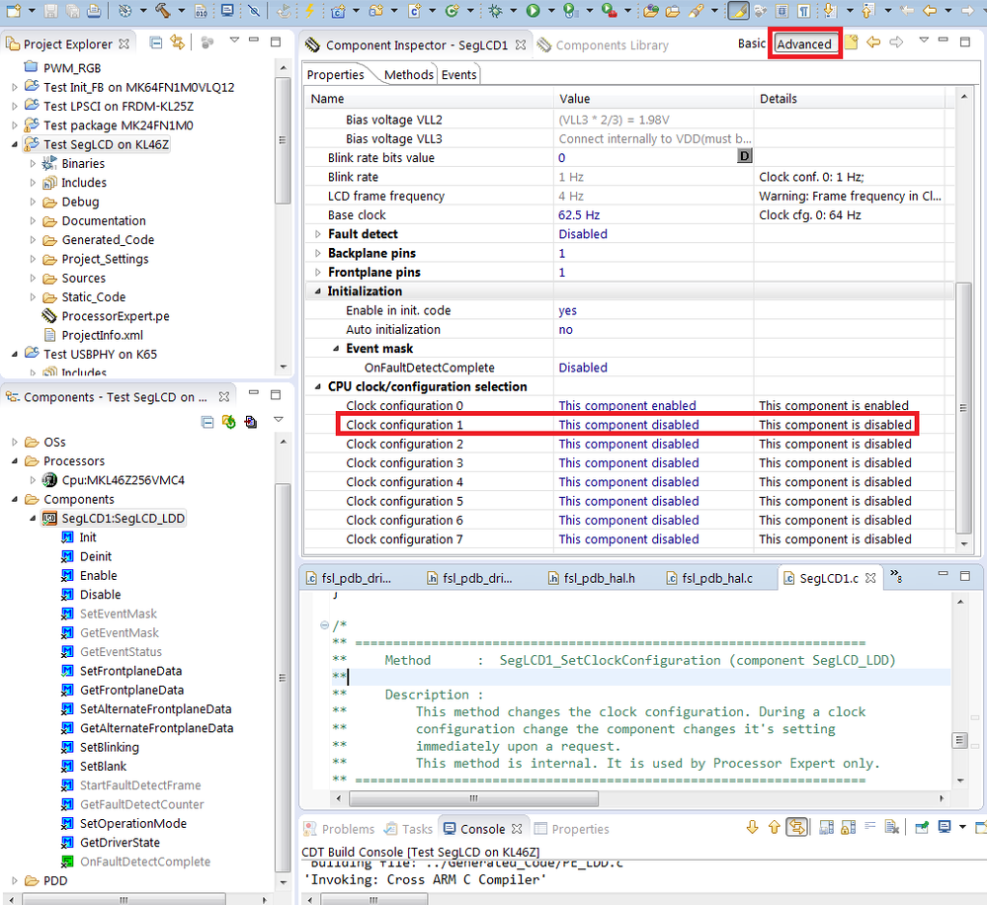
Task: Click Pin Console icon
Action: 922,827
